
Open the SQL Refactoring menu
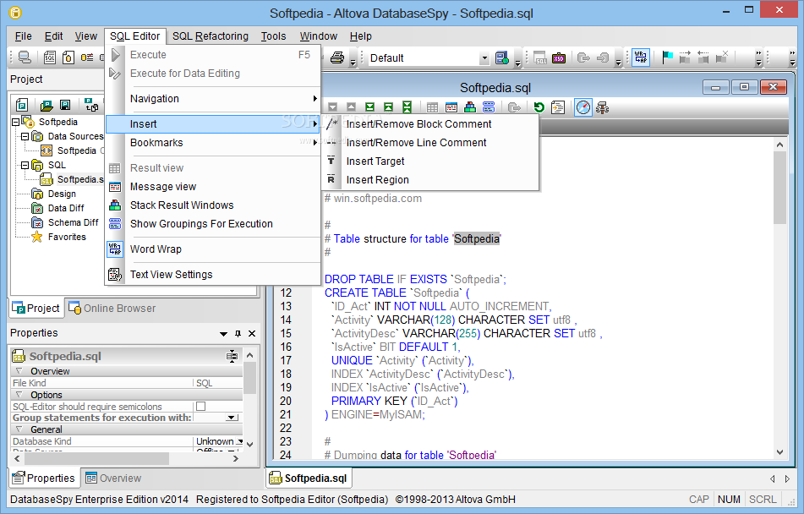click(x=211, y=36)
